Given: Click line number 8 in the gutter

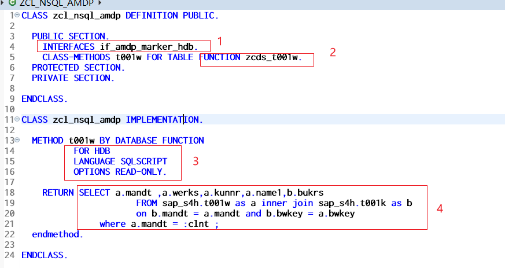Looking at the screenshot, I should pos(12,88).
